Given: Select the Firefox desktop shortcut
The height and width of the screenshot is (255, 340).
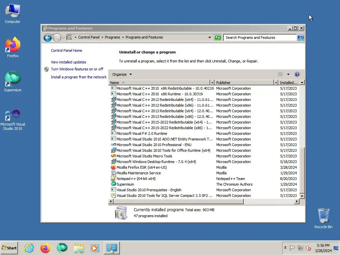Looking at the screenshot, I should (x=13, y=47).
